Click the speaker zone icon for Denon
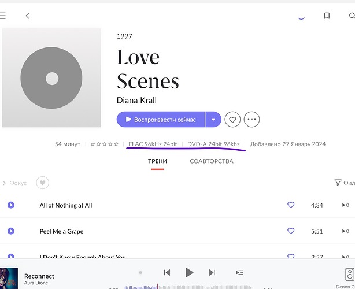355x289 pixels. pyautogui.click(x=349, y=274)
